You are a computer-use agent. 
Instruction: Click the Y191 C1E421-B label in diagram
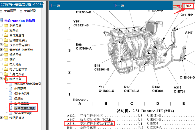click(x=81, y=23)
